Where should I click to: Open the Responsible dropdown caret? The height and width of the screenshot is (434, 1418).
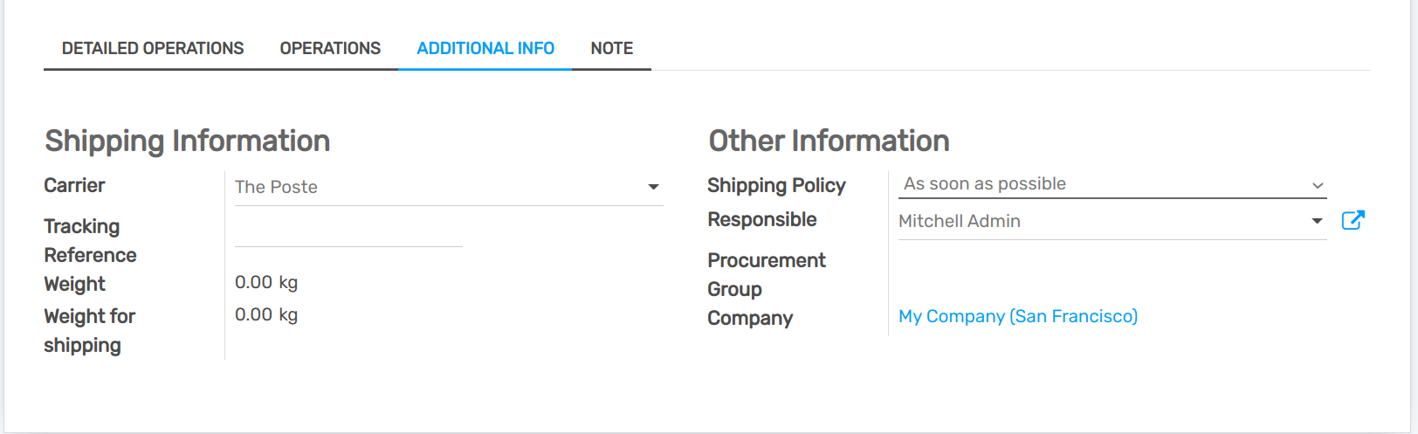(1317, 221)
